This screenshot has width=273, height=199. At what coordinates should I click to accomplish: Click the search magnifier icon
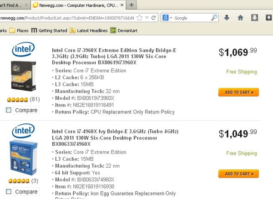[x=214, y=18]
